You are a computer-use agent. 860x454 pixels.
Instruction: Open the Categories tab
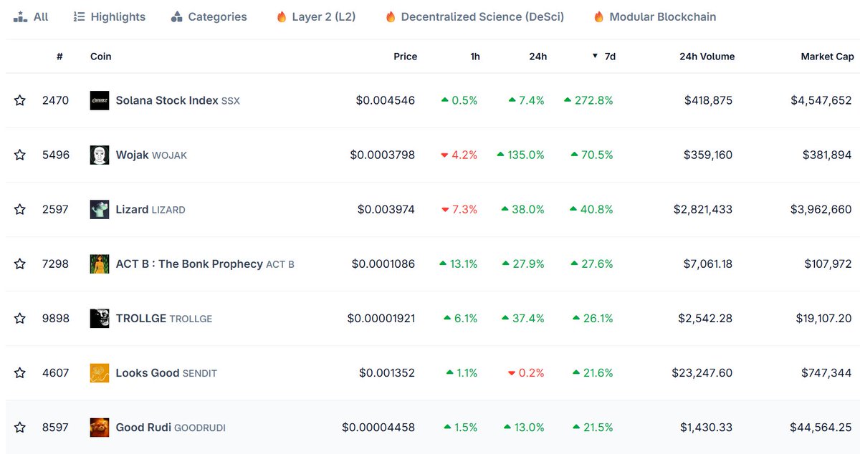[x=209, y=16]
